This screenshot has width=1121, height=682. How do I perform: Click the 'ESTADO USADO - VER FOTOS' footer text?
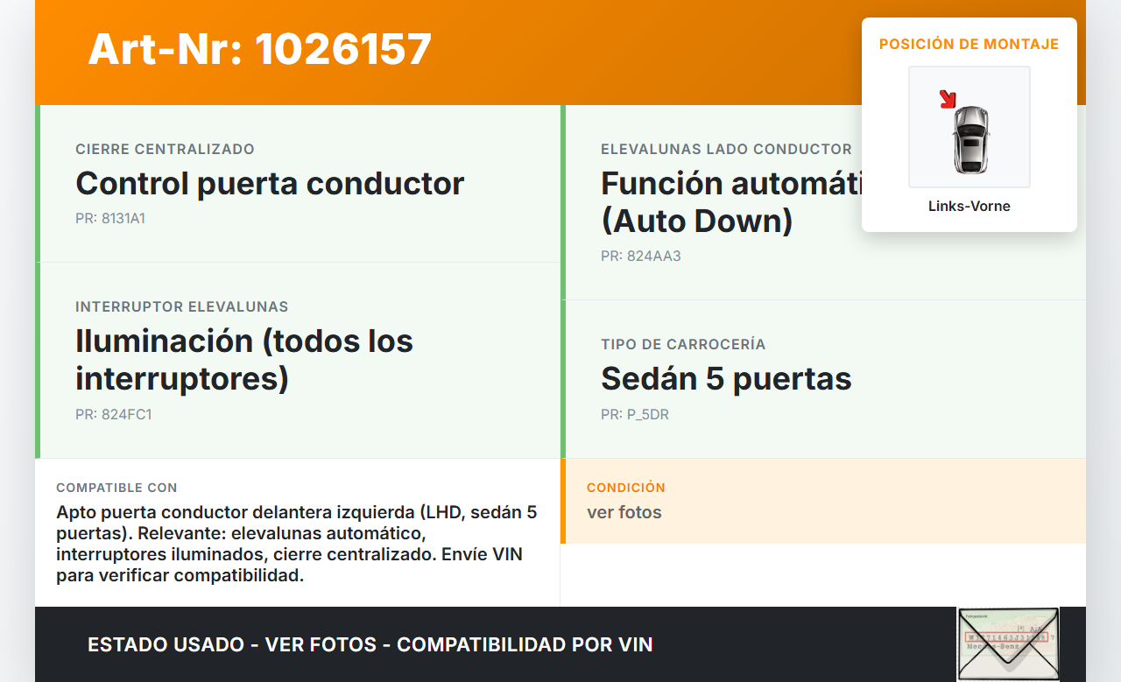tap(370, 645)
